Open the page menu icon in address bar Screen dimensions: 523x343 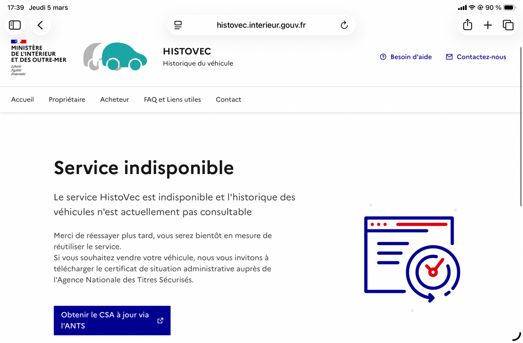coord(178,25)
